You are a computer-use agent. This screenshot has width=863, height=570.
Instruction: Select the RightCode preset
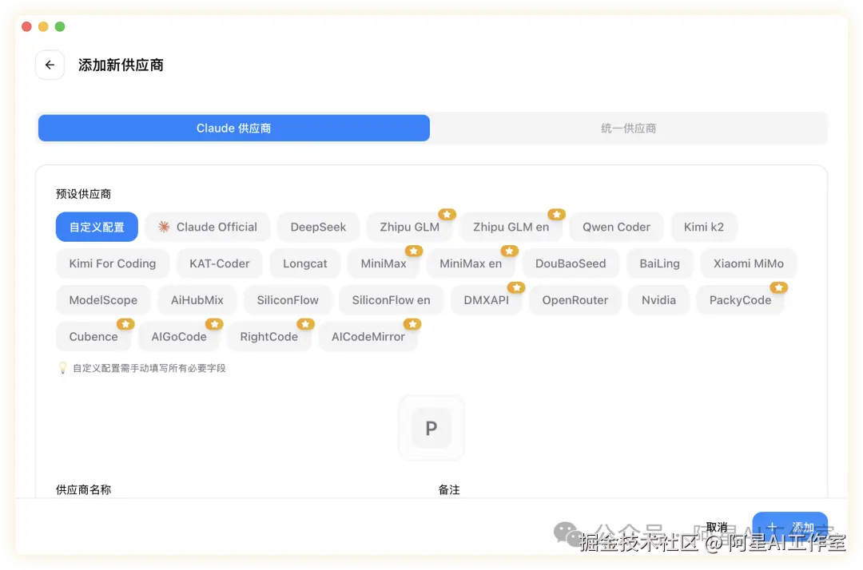click(269, 336)
